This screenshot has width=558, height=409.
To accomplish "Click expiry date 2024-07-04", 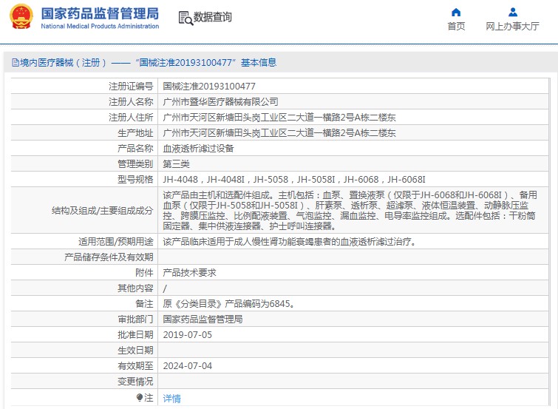I will [x=187, y=366].
